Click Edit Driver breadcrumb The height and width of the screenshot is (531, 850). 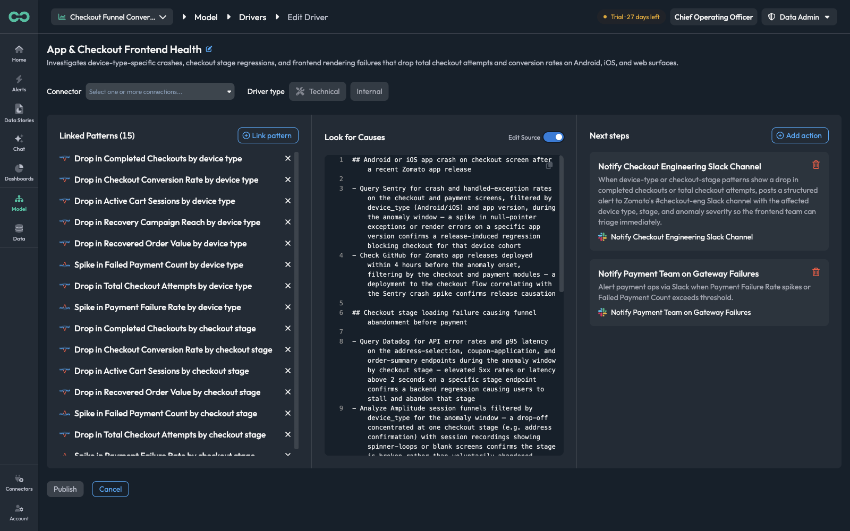tap(308, 17)
